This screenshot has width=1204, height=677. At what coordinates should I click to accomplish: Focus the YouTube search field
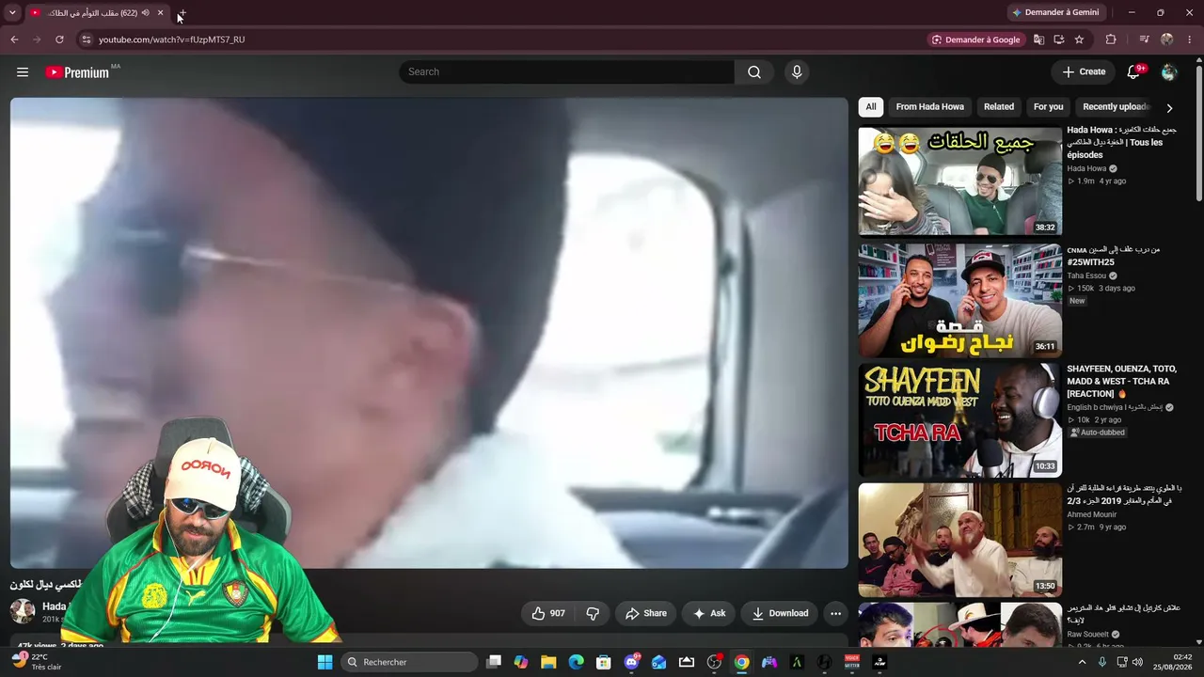coord(567,72)
